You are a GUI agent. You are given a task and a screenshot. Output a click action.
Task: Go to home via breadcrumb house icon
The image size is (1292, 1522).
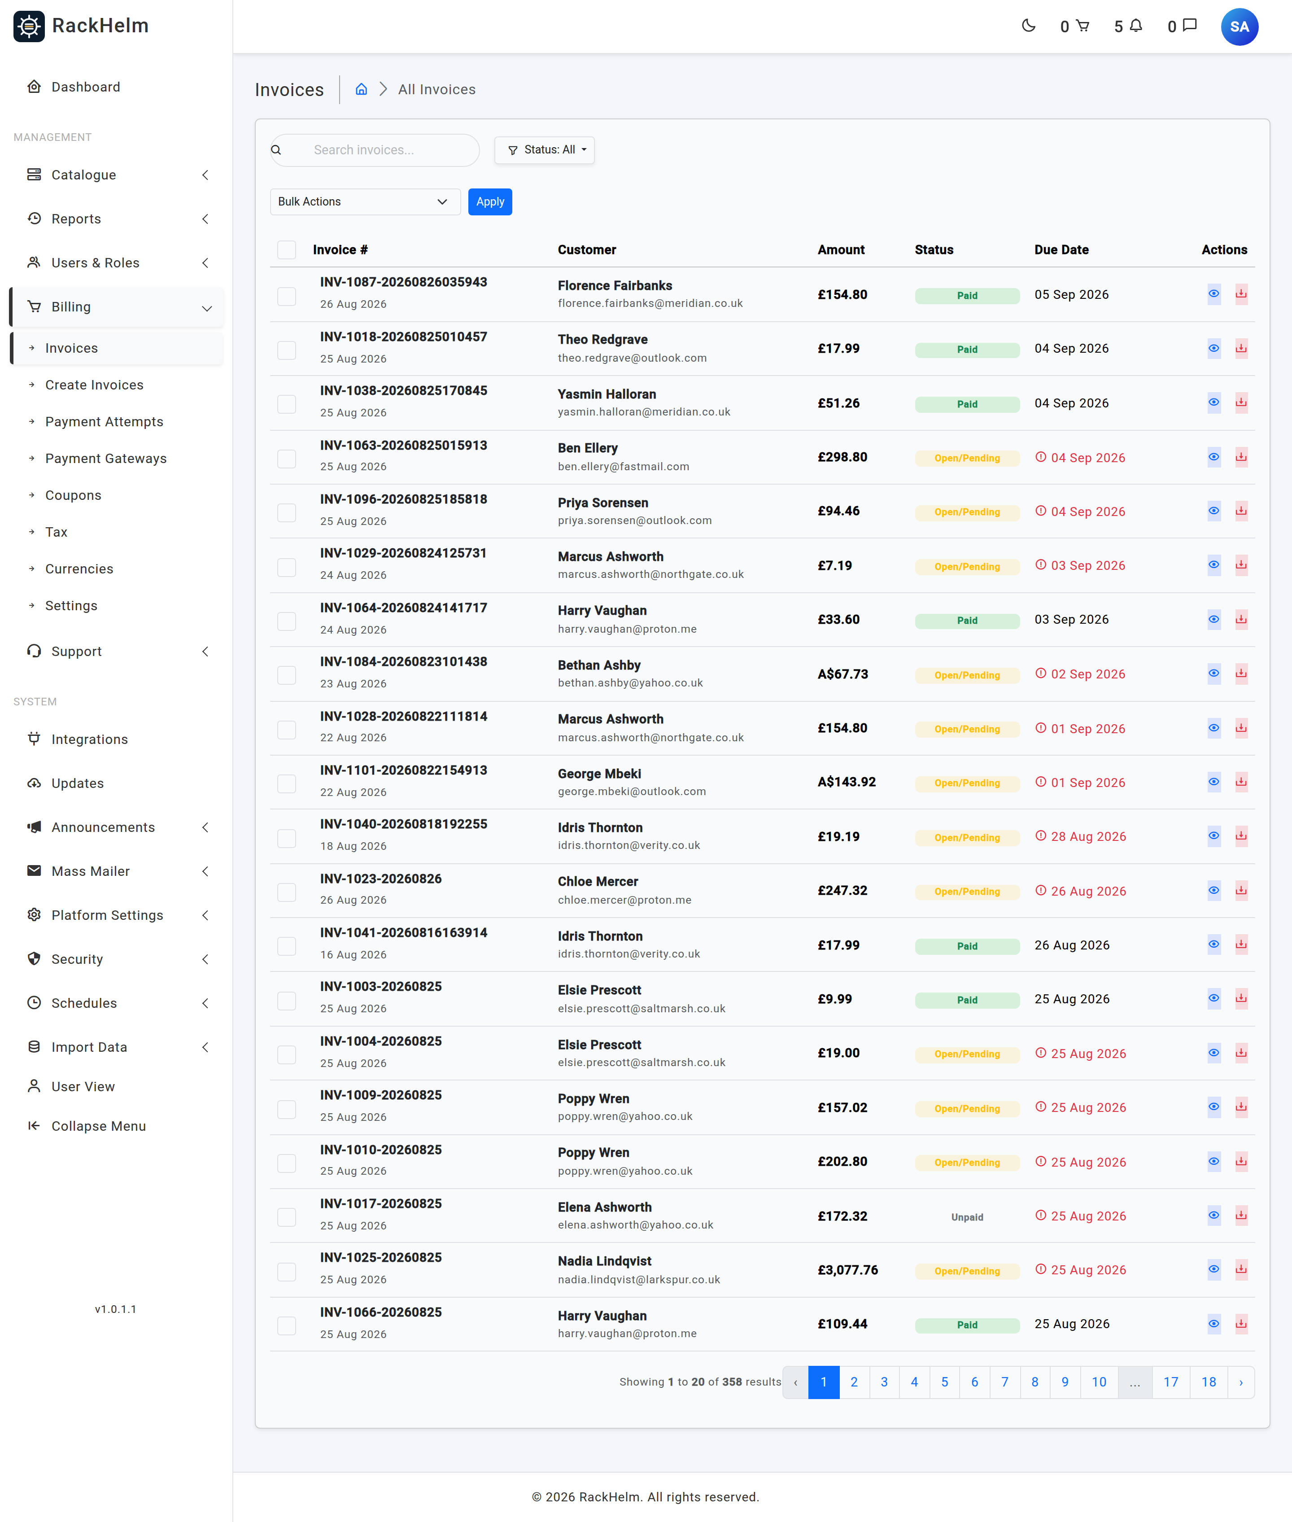(361, 89)
